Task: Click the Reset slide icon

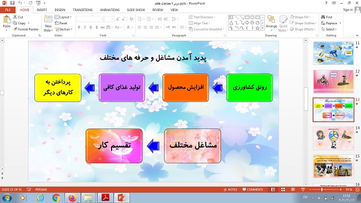Action: 57,23
